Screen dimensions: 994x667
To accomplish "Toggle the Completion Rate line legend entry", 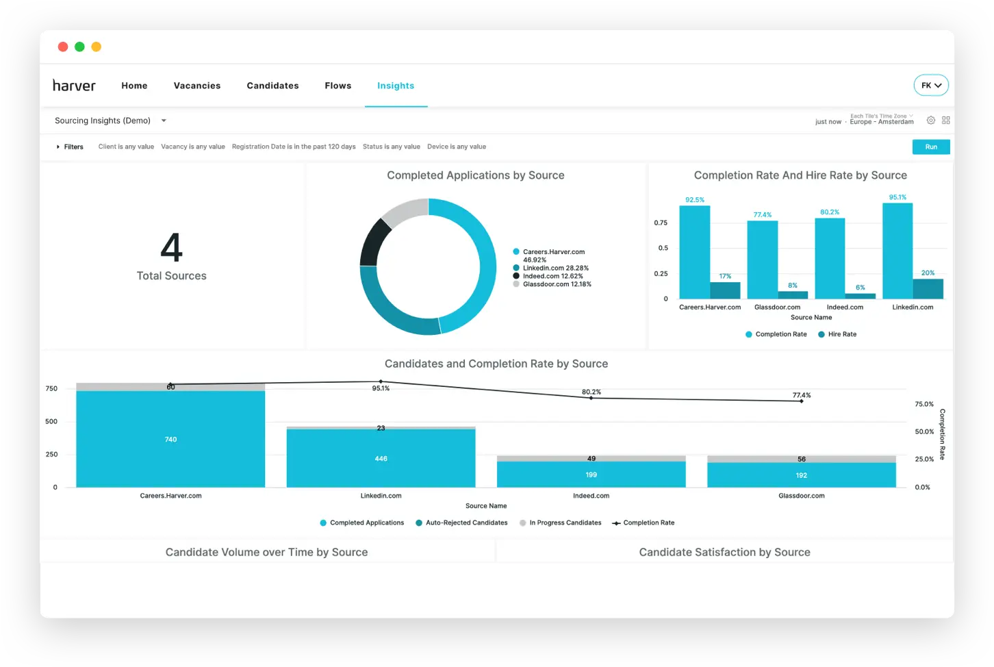I will coord(643,523).
